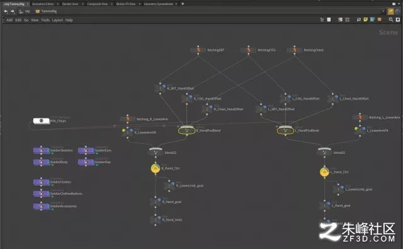The image size is (403, 249).
Task: Select the R_HandPosBlend highlighted blend node
Action: coord(186,130)
